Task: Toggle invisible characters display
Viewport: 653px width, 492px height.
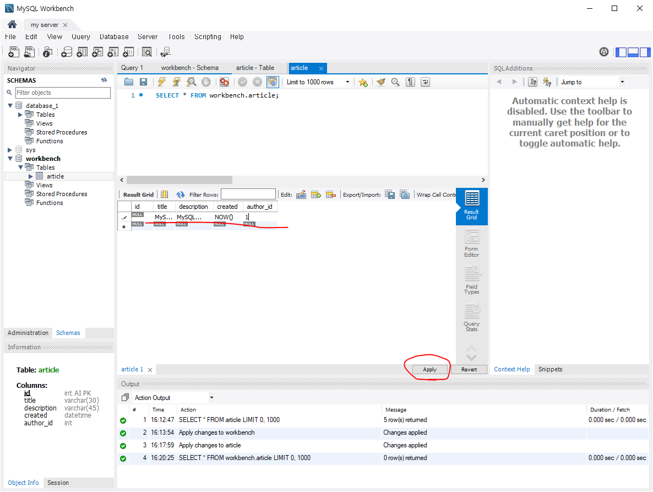Action: pyautogui.click(x=410, y=82)
